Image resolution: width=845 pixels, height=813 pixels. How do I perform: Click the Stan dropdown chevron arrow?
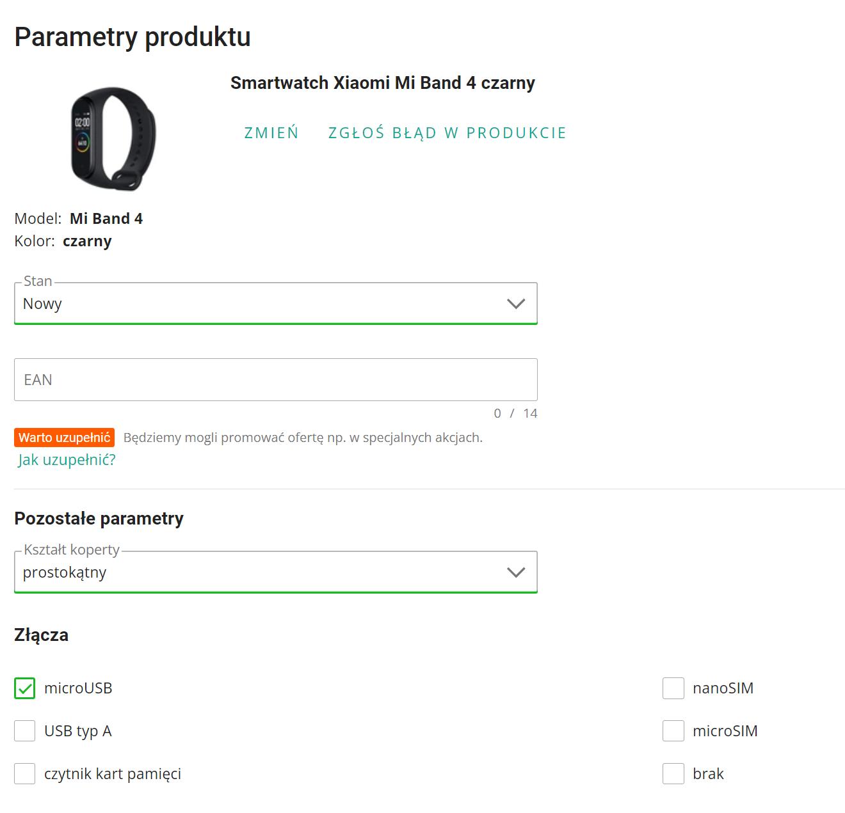516,304
